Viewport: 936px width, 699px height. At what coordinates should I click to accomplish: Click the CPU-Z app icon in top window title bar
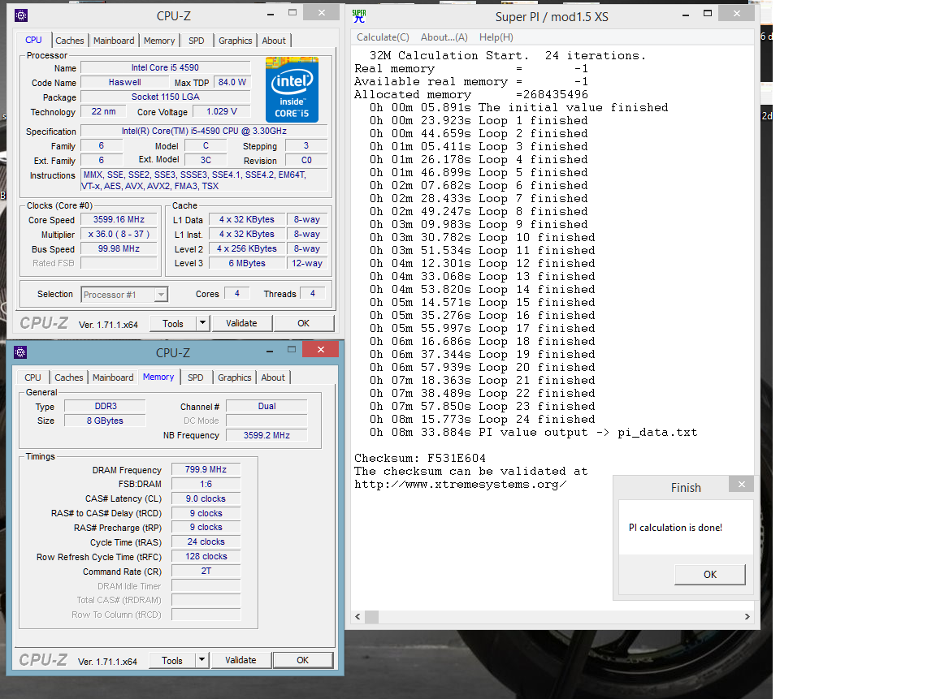click(21, 15)
